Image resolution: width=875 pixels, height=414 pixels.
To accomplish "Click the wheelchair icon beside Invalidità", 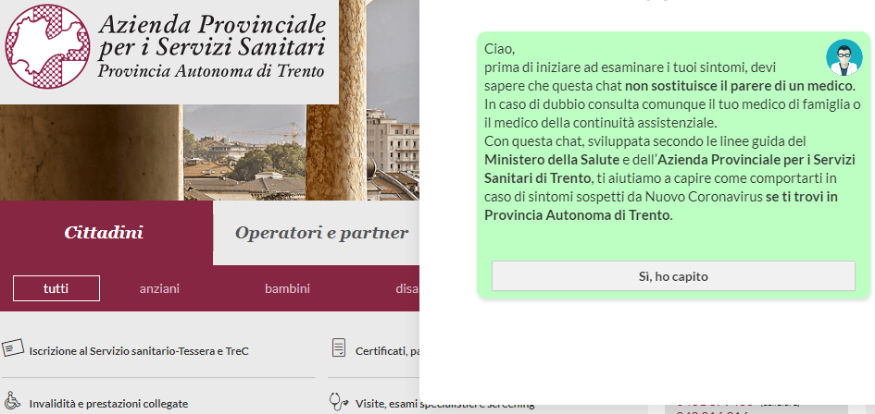I will point(12,402).
